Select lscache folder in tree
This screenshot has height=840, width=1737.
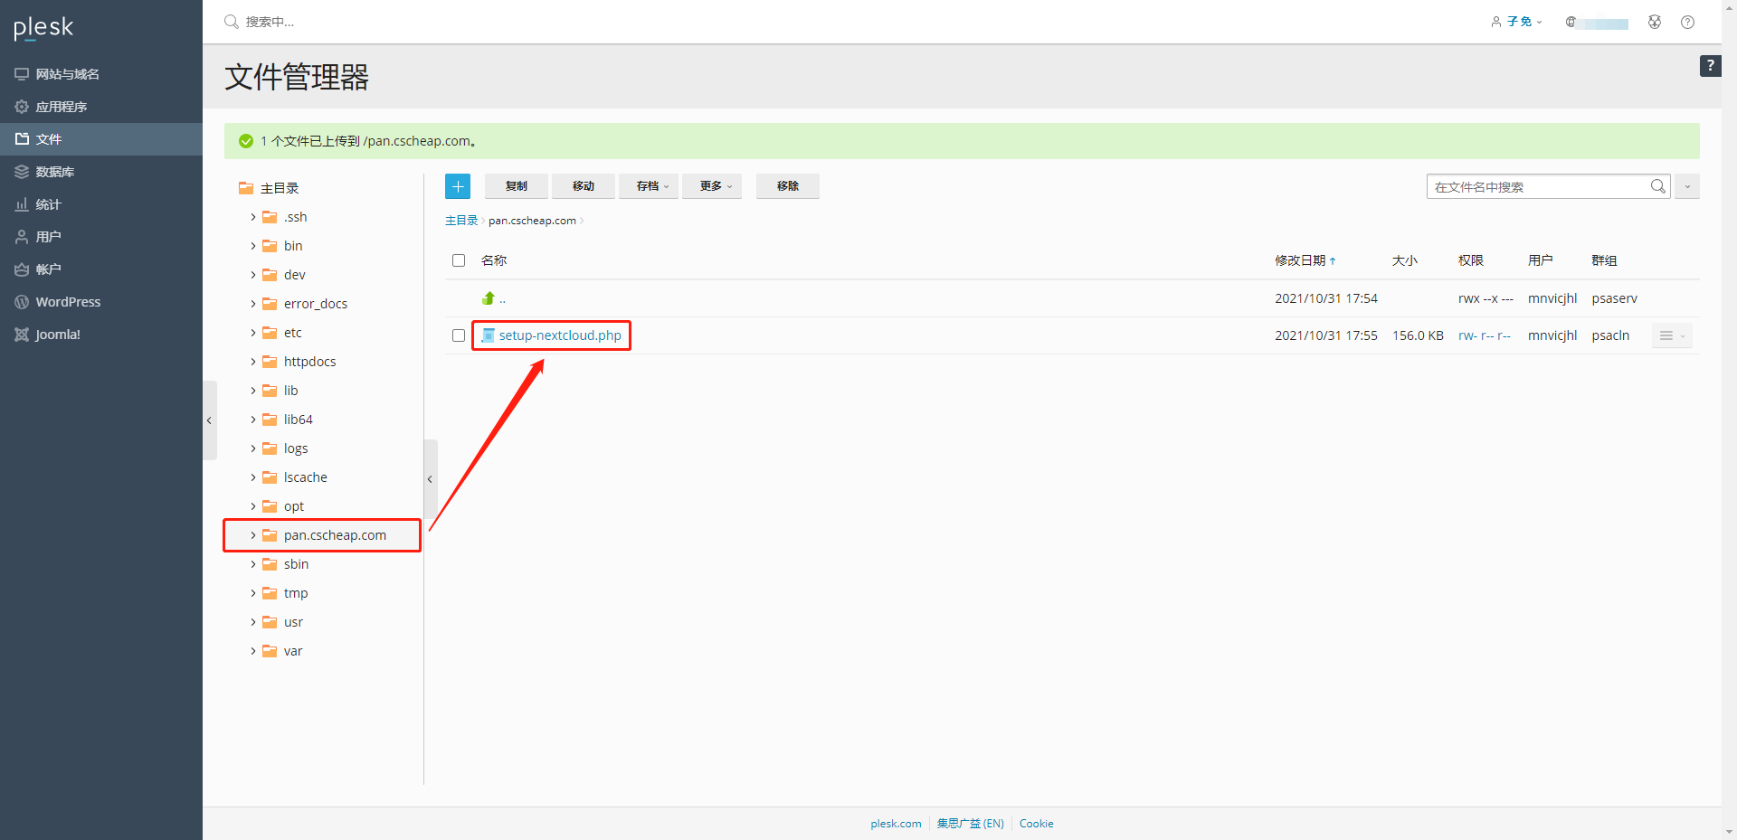[x=305, y=477]
